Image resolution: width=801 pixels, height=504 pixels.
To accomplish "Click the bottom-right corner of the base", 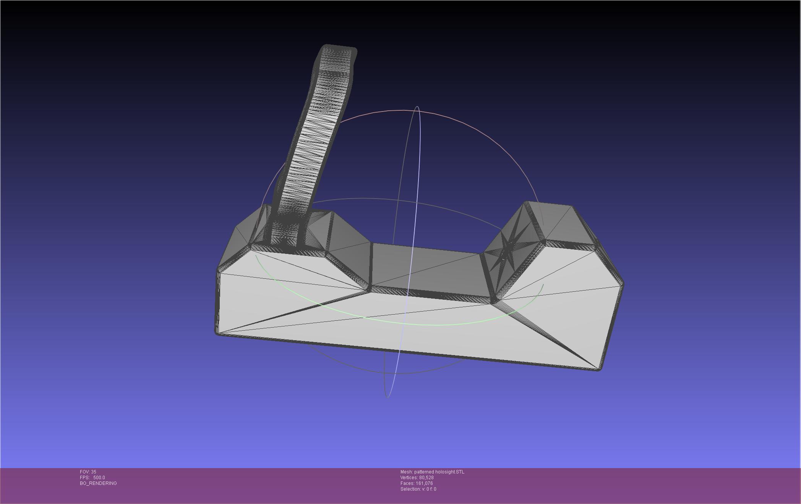I will [x=598, y=368].
